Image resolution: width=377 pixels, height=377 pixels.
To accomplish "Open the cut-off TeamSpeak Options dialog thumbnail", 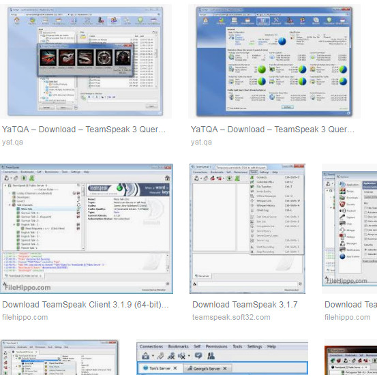I will [x=349, y=228].
